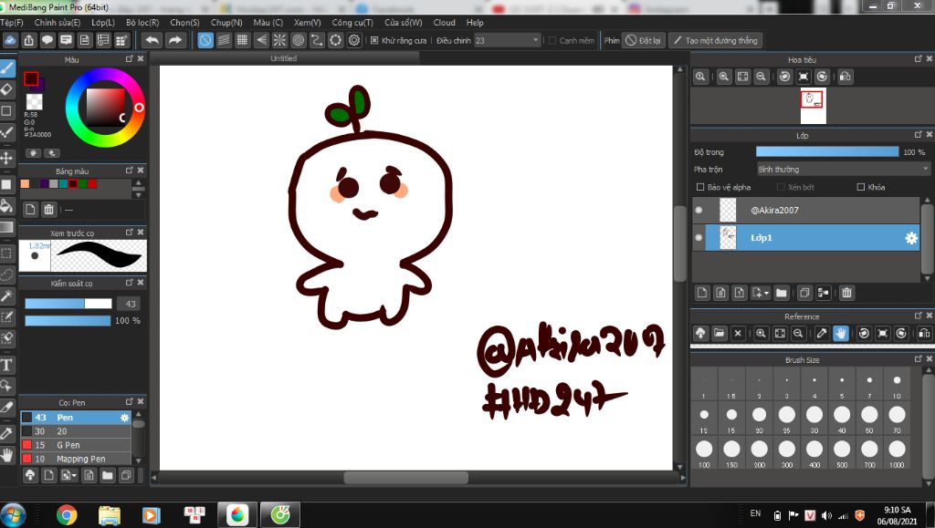Open Lớp1 layer settings gear
935x528 pixels.
(910, 238)
